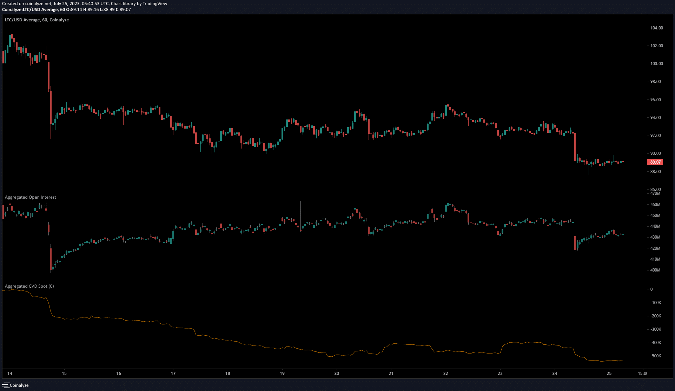Click the 94.00 price axis label
The width and height of the screenshot is (675, 391).
point(656,118)
